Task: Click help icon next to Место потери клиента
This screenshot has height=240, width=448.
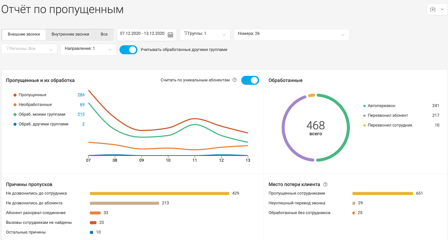Action: pos(325,184)
